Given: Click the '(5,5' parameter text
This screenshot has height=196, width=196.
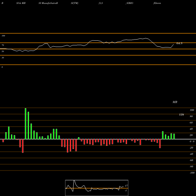Looking at the screenshot, I should tap(101, 3).
